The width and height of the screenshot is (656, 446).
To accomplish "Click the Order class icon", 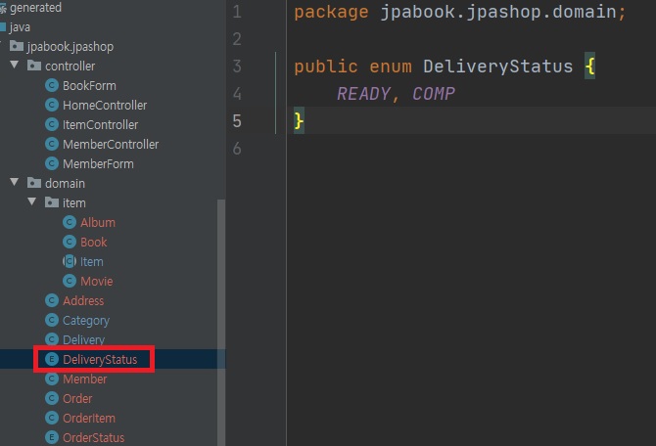I will [52, 398].
